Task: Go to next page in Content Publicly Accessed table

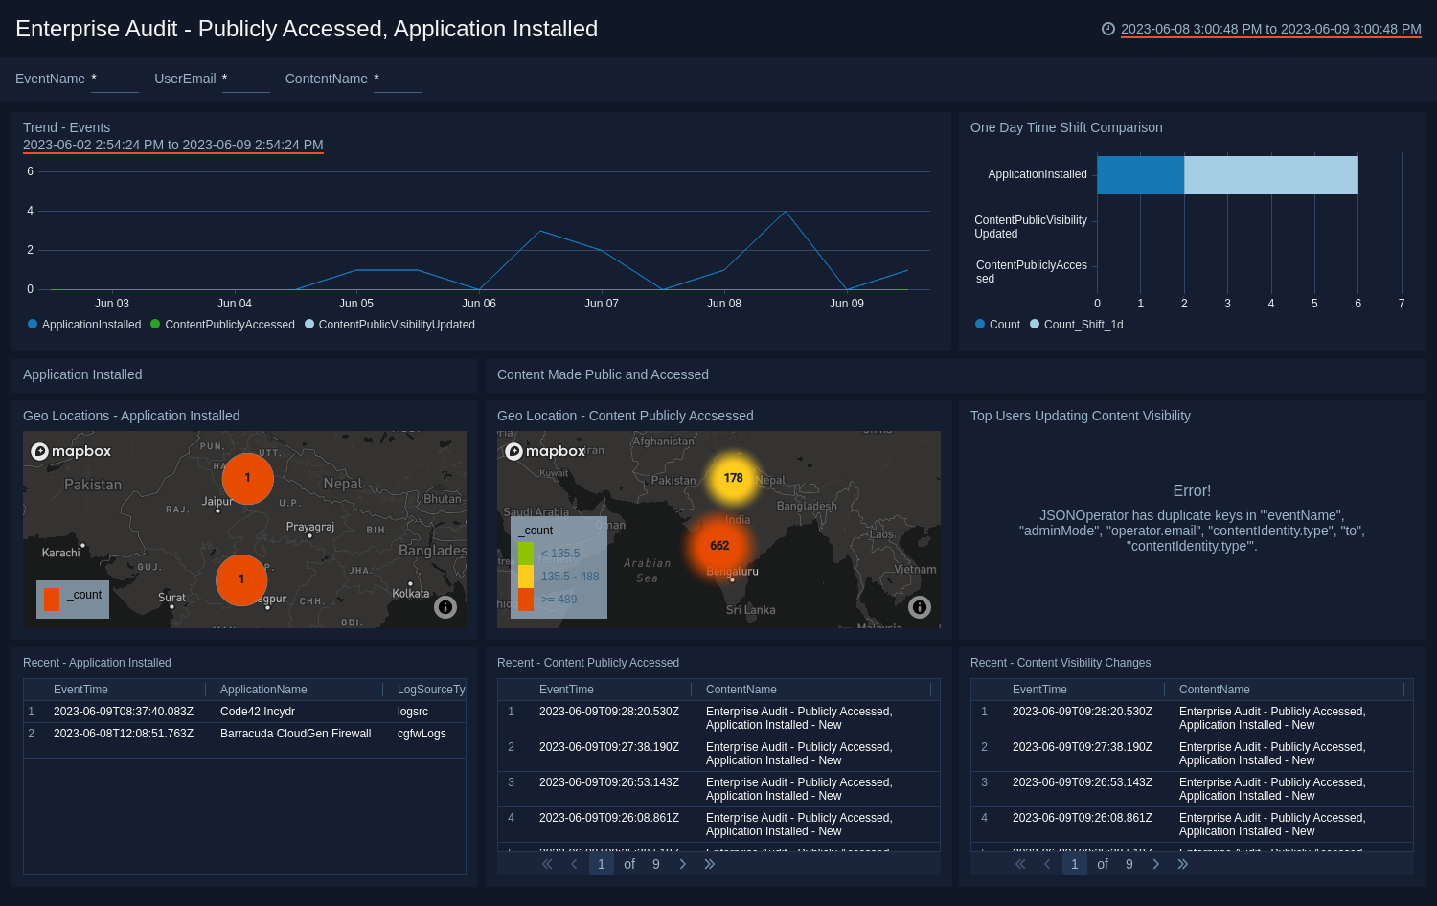Action: pos(683,864)
